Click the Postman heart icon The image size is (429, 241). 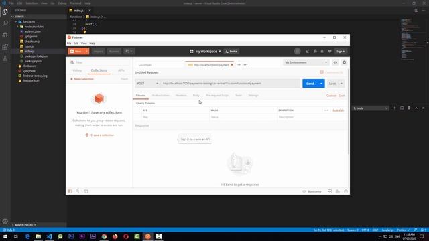pyautogui.click(x=330, y=52)
